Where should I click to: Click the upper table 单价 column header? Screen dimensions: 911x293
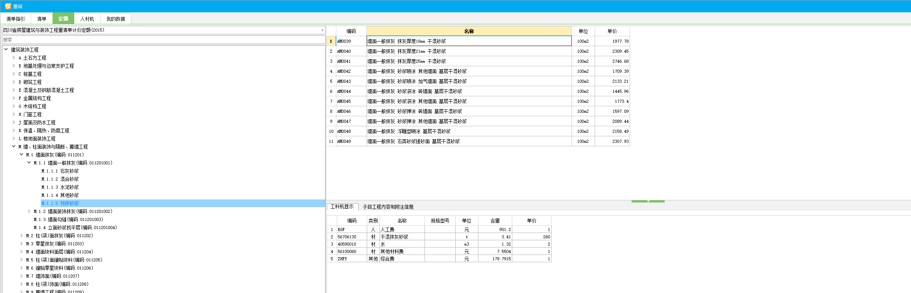612,31
